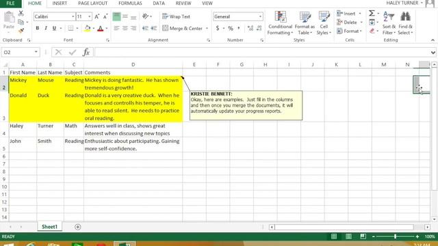Viewport: 438px width, 246px height.
Task: Align text right
Action: [133, 28]
